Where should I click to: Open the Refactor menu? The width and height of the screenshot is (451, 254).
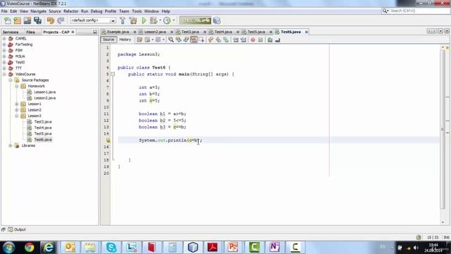[x=70, y=11]
